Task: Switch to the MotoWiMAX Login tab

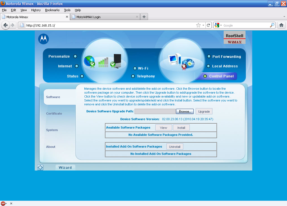Action: click(105, 17)
